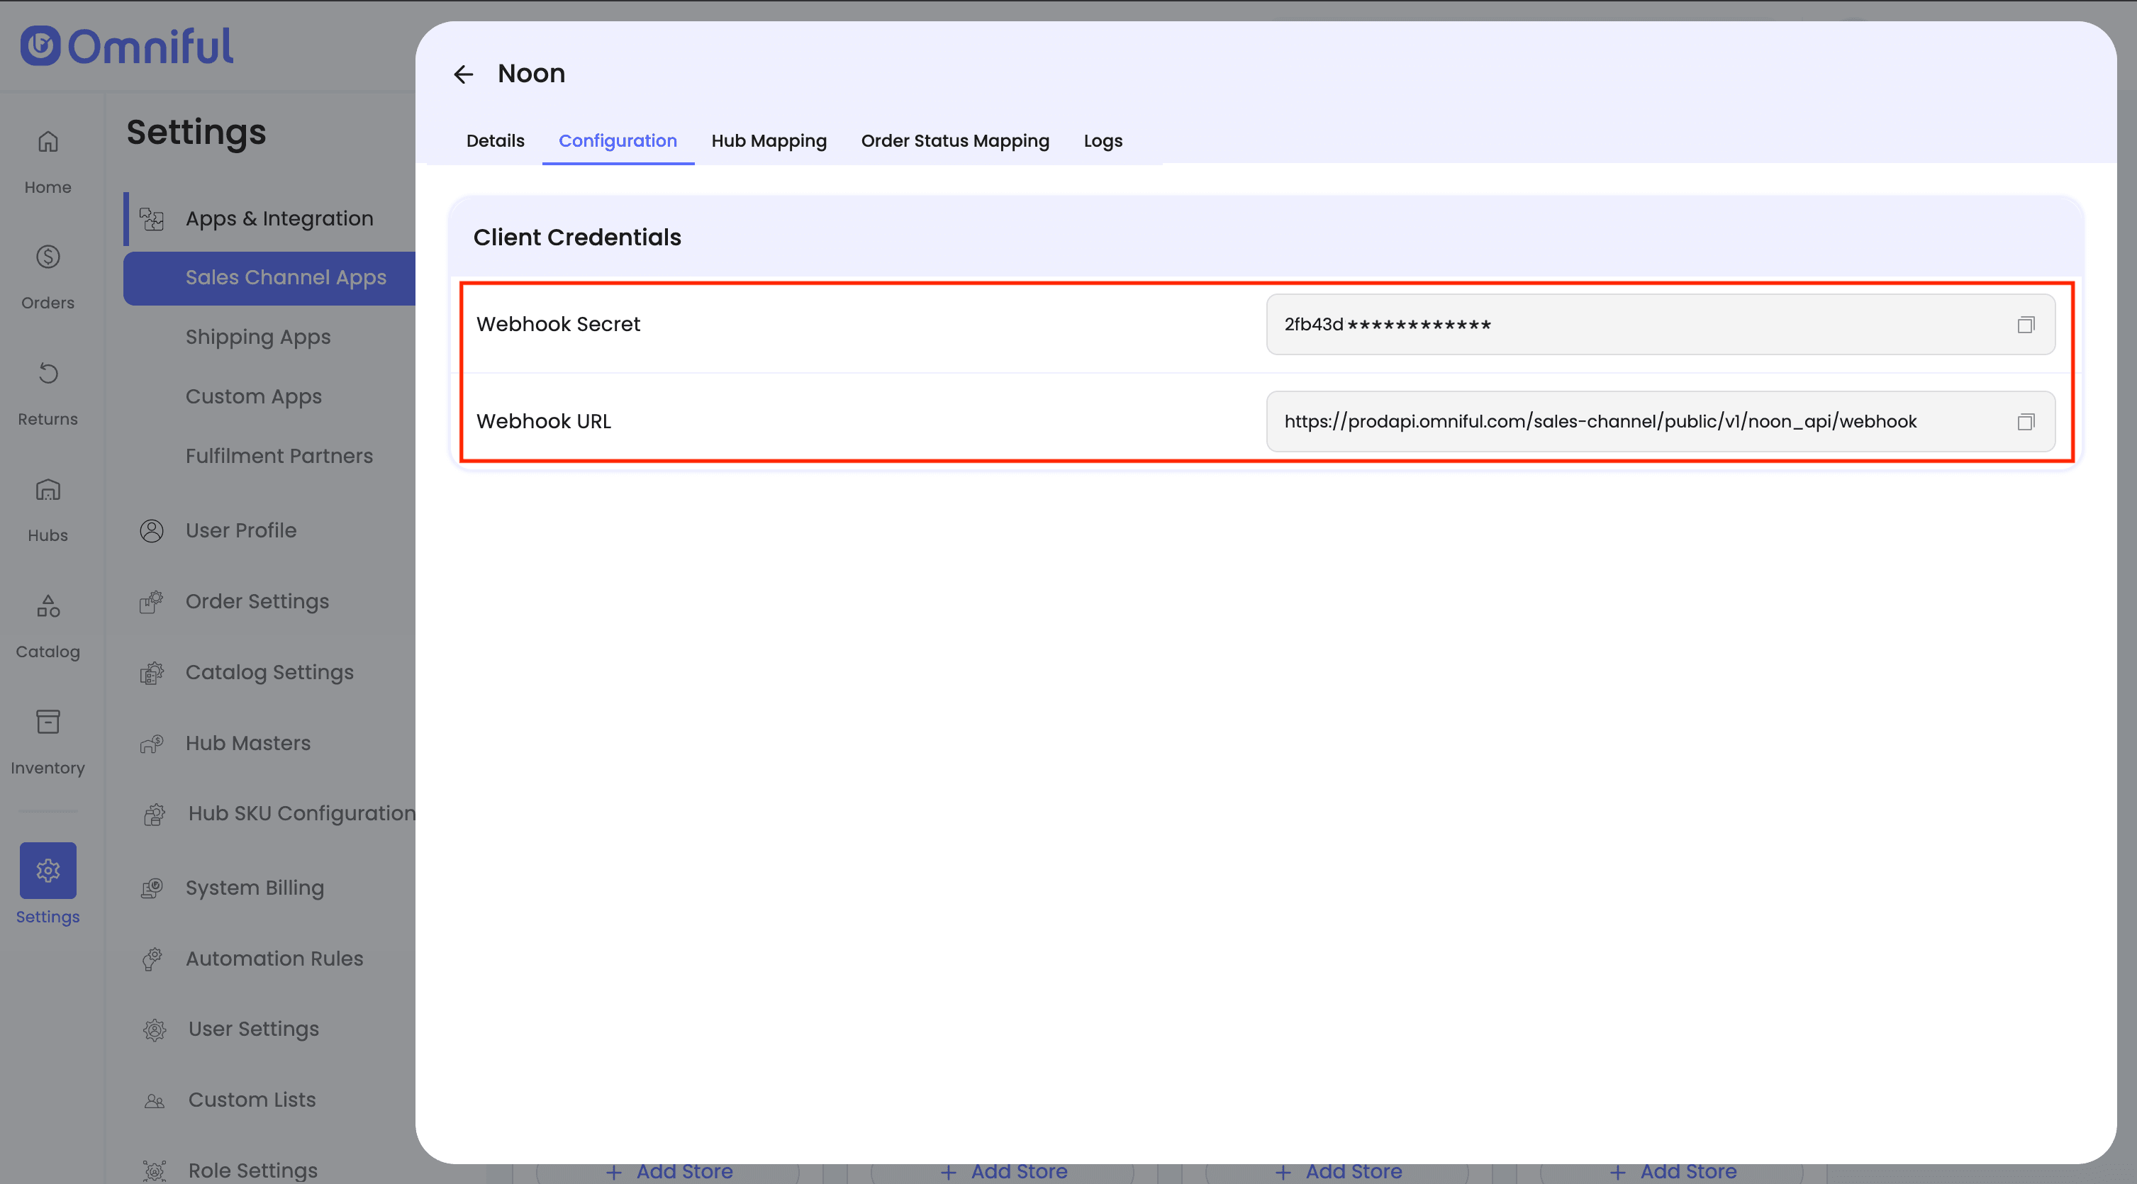Open Custom Apps settings

tap(253, 396)
